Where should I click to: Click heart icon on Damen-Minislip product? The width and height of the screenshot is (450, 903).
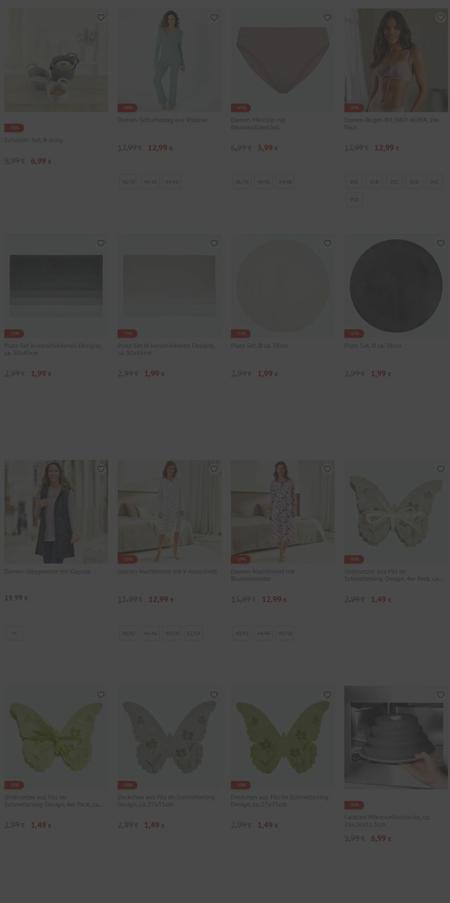pos(327,18)
